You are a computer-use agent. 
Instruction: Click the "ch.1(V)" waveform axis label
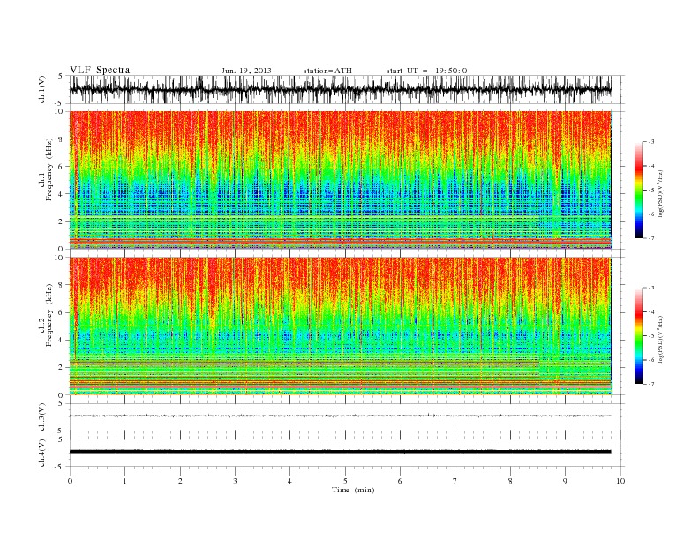[x=42, y=90]
